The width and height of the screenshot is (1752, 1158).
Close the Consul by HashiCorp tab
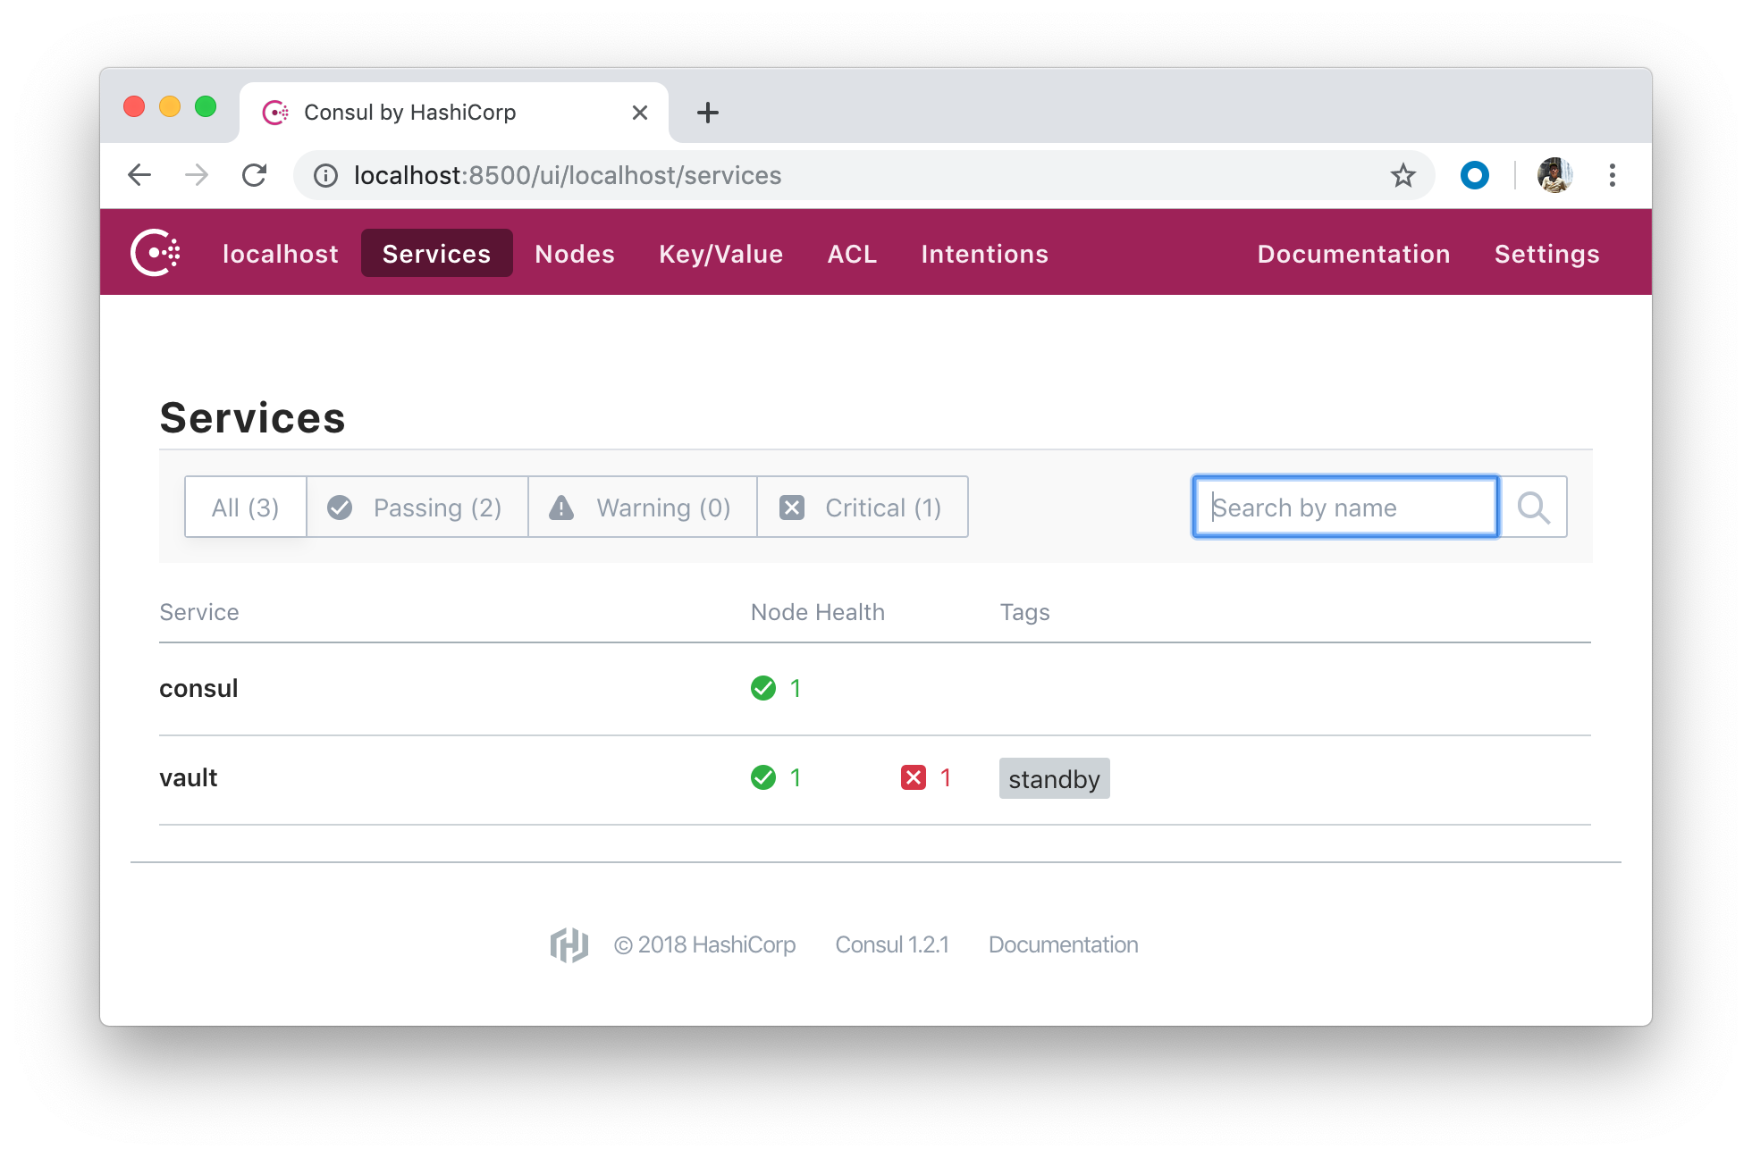point(640,113)
